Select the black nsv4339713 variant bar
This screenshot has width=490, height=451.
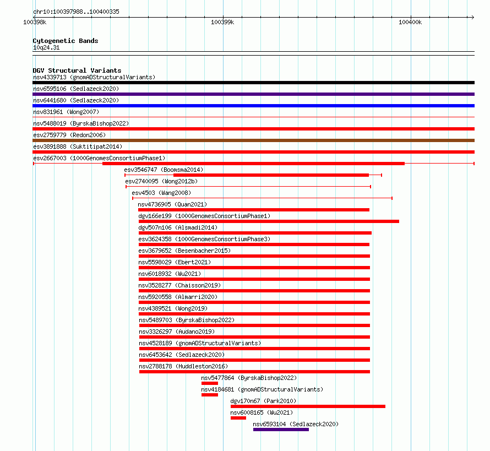[253, 83]
